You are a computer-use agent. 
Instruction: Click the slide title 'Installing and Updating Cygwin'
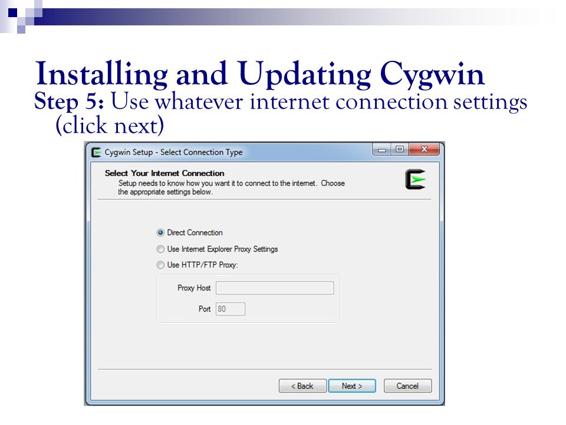(260, 74)
